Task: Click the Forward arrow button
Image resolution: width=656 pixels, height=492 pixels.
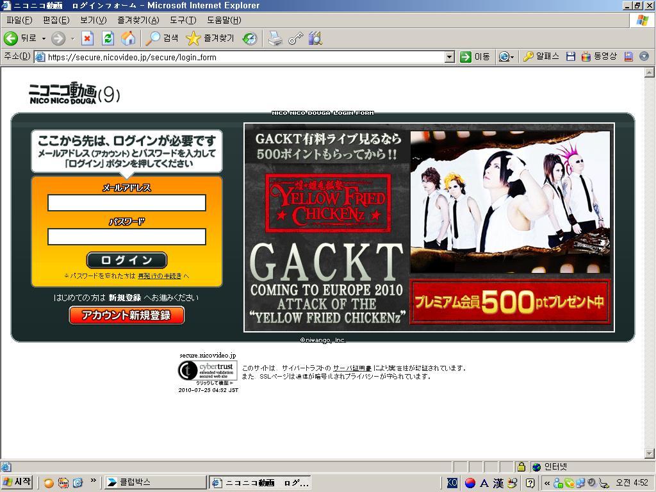Action: pos(58,38)
